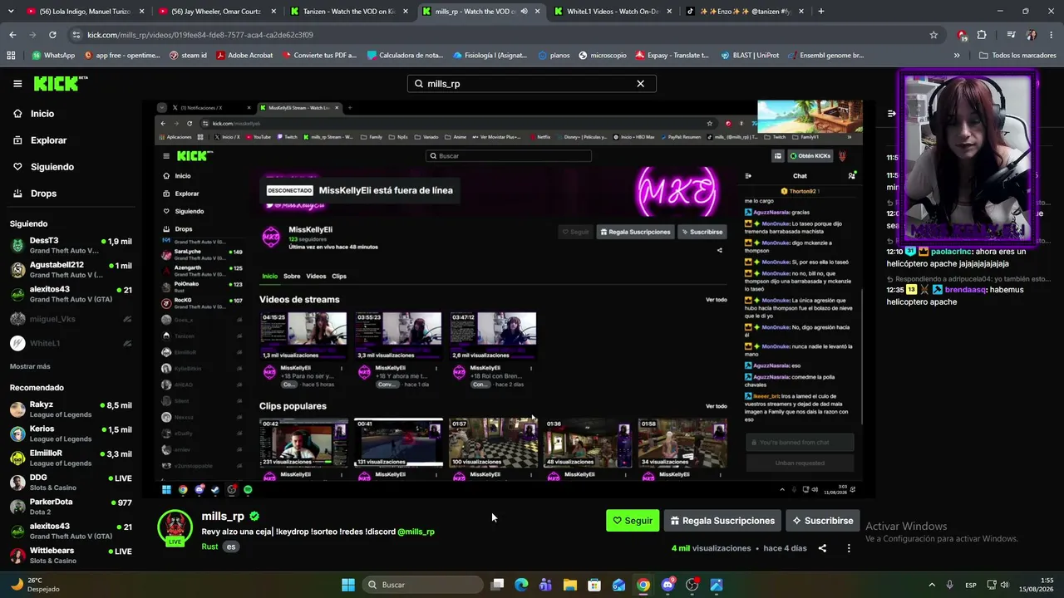Viewport: 1064px width, 598px height.
Task: Reload the current page
Action: point(52,35)
